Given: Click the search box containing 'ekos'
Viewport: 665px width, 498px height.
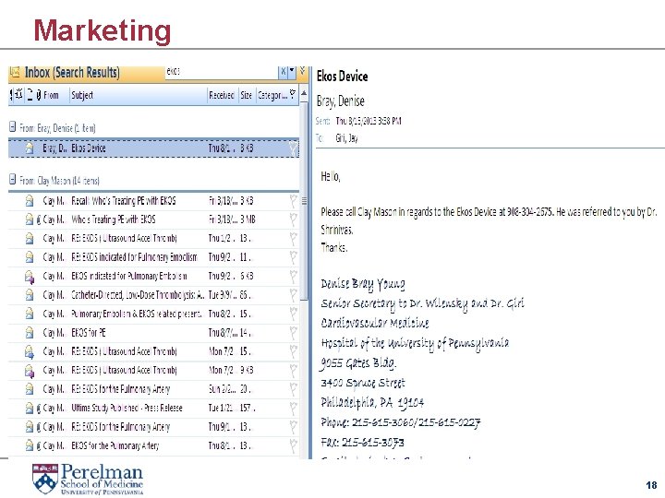Looking at the screenshot, I should pos(221,73).
